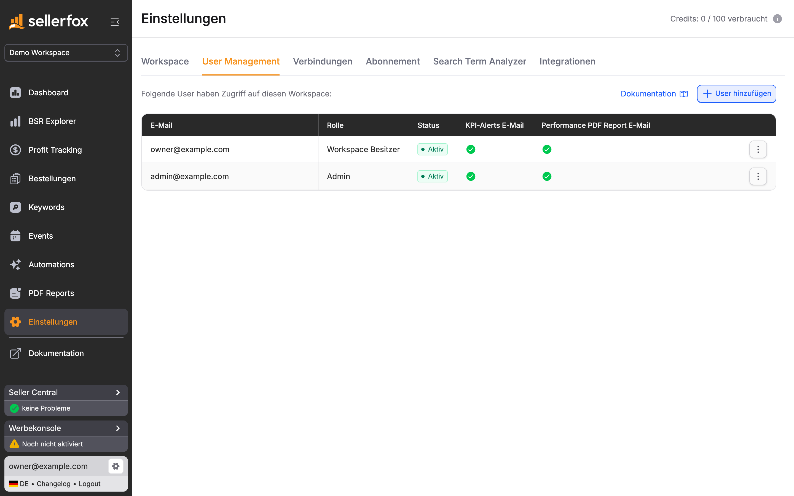Switch to the Verbindungen tab
Screen dimensions: 794x496
323,61
